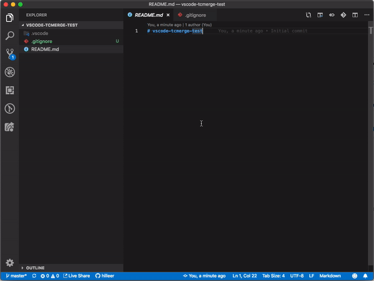Click the master branch status item
The height and width of the screenshot is (281, 374).
coord(16,276)
